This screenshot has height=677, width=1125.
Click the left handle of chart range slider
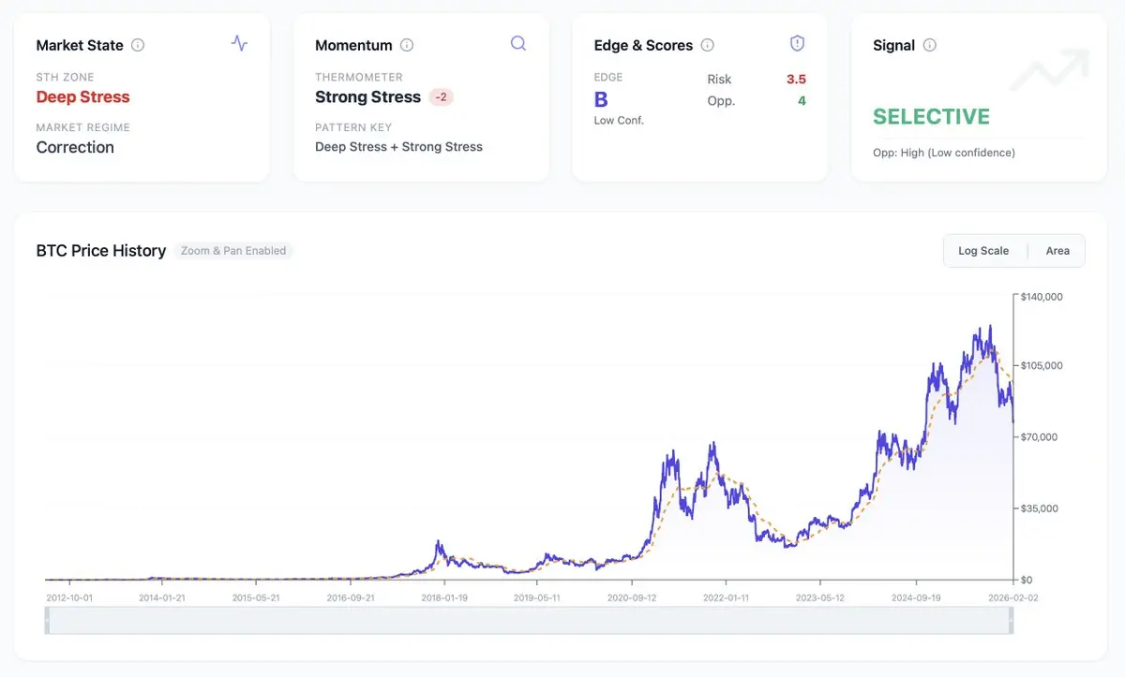[x=47, y=620]
